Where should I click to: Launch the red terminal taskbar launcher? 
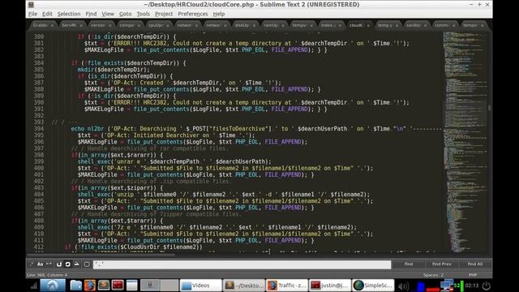pos(118,286)
